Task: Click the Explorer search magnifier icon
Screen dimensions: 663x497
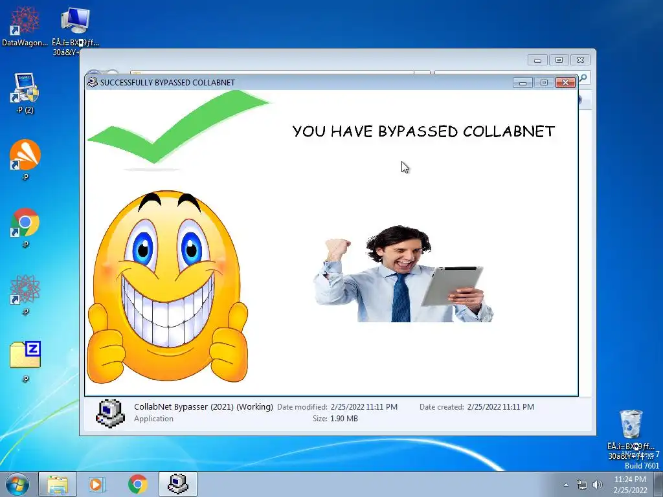Action: (x=583, y=78)
